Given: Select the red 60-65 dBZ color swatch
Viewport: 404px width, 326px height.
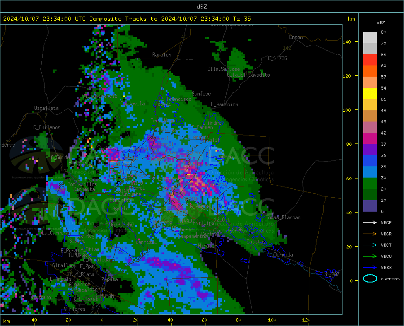Looking at the screenshot, I should 370,60.
